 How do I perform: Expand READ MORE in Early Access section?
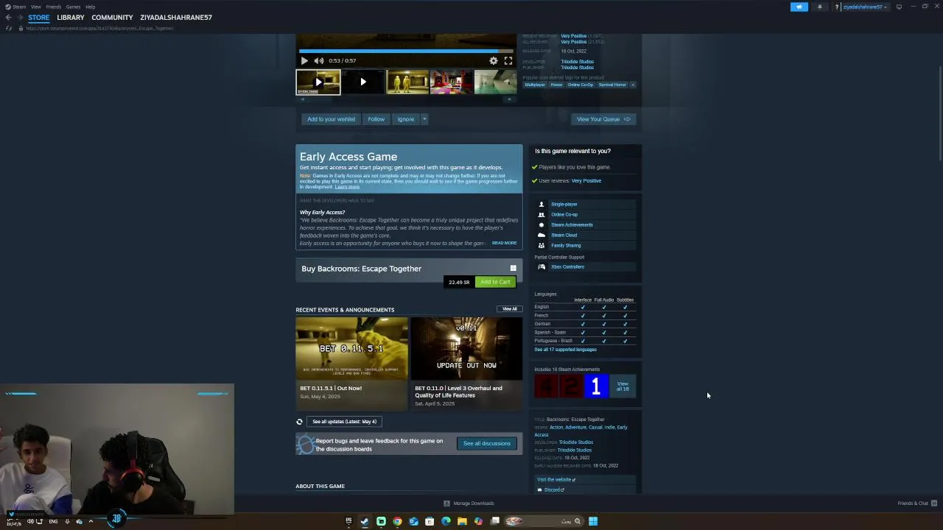point(505,243)
